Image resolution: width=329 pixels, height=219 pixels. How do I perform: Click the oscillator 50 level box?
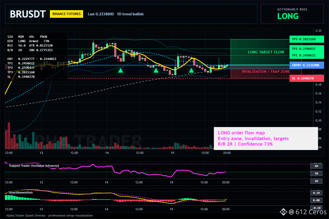point(316,174)
